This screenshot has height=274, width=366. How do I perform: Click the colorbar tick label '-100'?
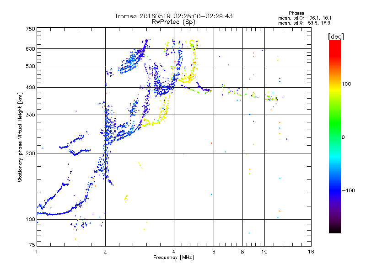coord(348,190)
